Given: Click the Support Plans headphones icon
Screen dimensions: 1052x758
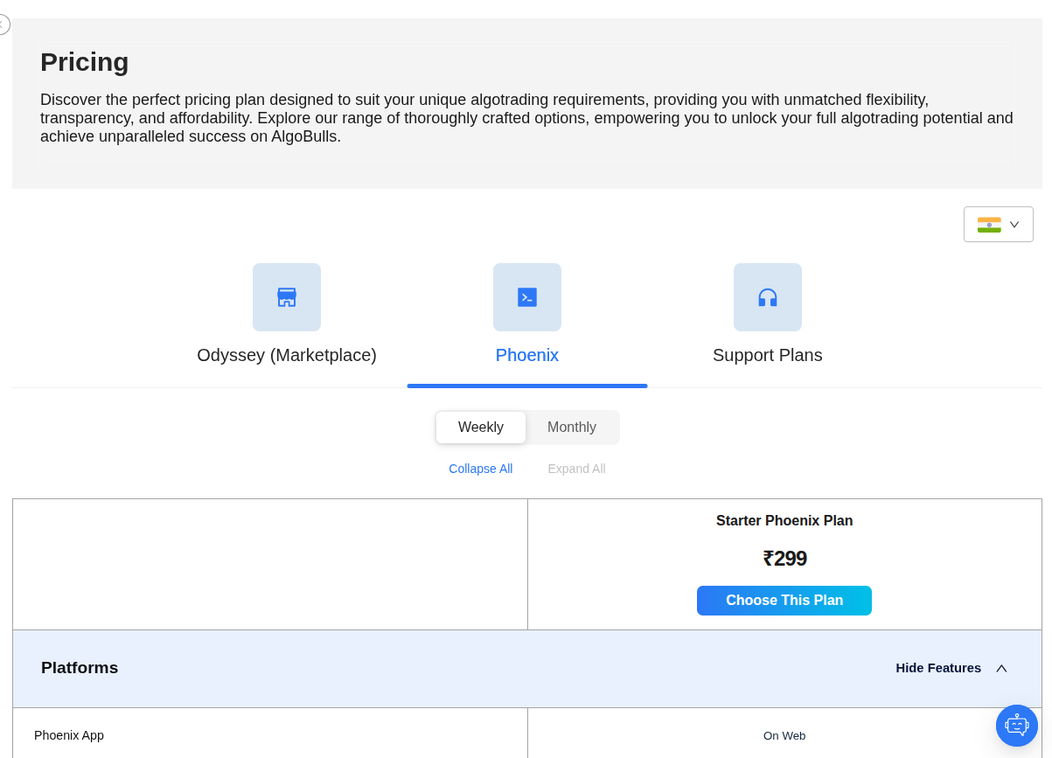Looking at the screenshot, I should point(768,297).
